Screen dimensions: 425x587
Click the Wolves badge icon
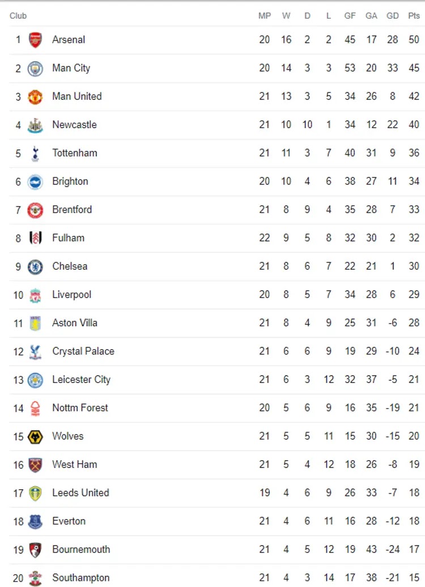(35, 437)
